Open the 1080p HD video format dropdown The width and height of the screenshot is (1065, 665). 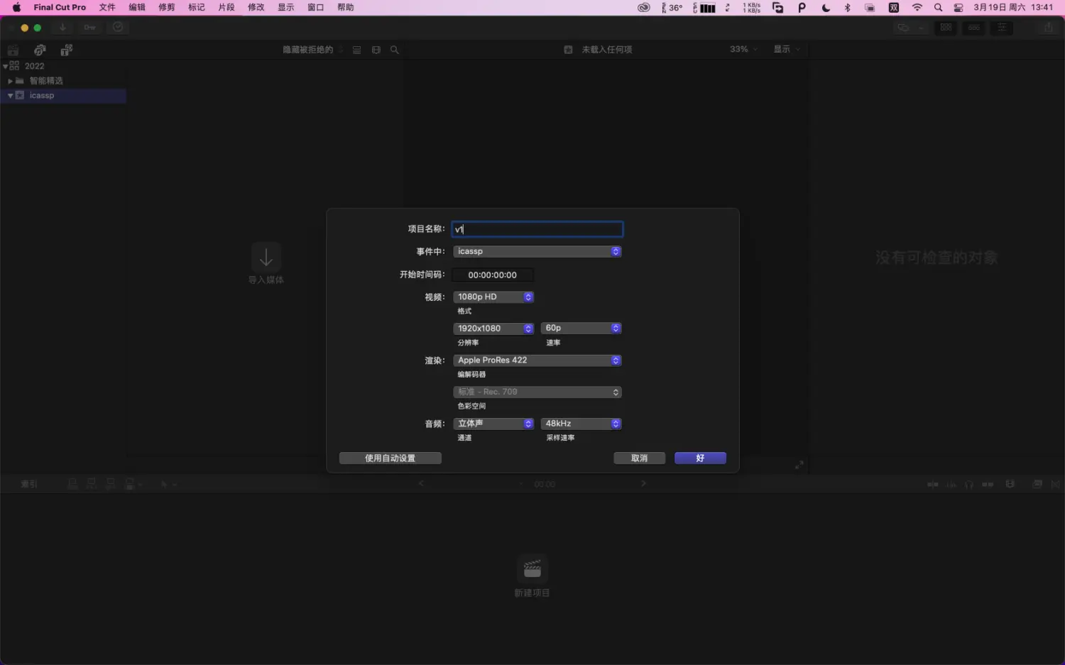tap(493, 297)
